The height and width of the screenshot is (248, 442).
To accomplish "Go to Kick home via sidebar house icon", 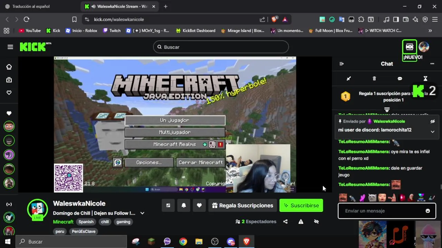I will point(9,67).
